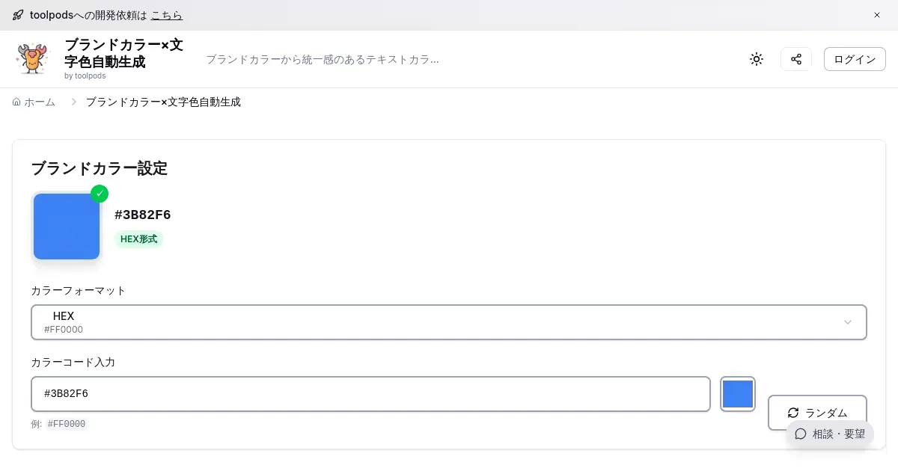Open the こちら development request link

166,15
